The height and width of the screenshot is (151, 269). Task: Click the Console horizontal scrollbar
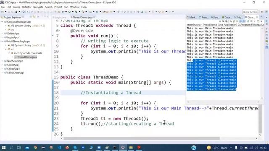click(x=223, y=102)
